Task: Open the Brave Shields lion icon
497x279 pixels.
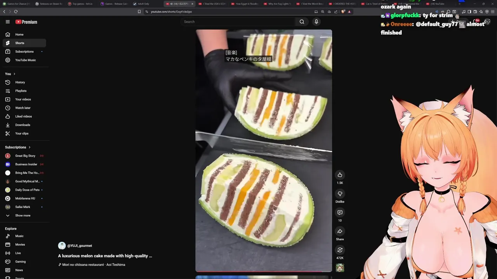Action: pyautogui.click(x=343, y=12)
